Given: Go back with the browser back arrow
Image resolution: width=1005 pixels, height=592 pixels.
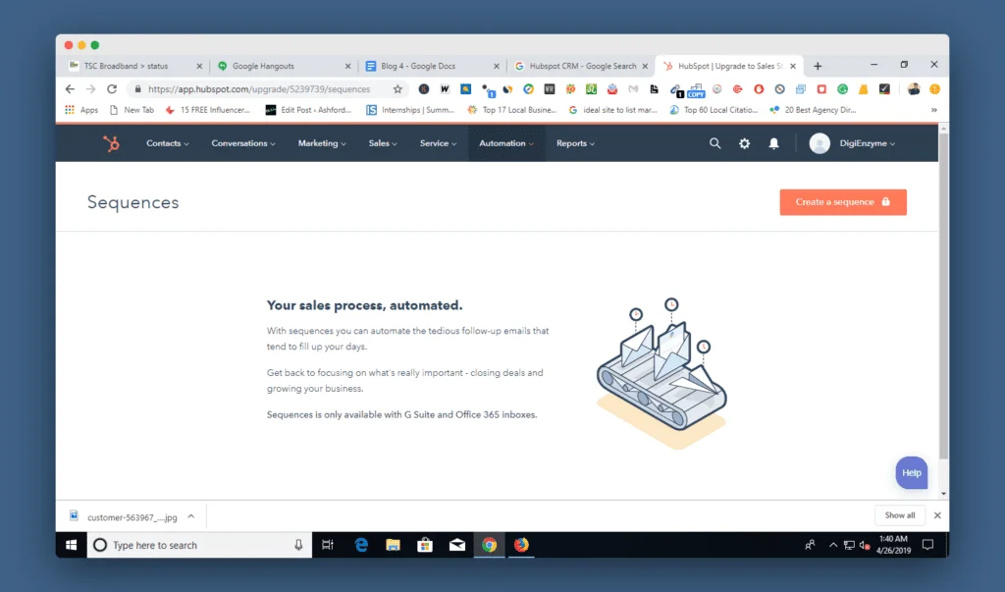Looking at the screenshot, I should tap(70, 89).
